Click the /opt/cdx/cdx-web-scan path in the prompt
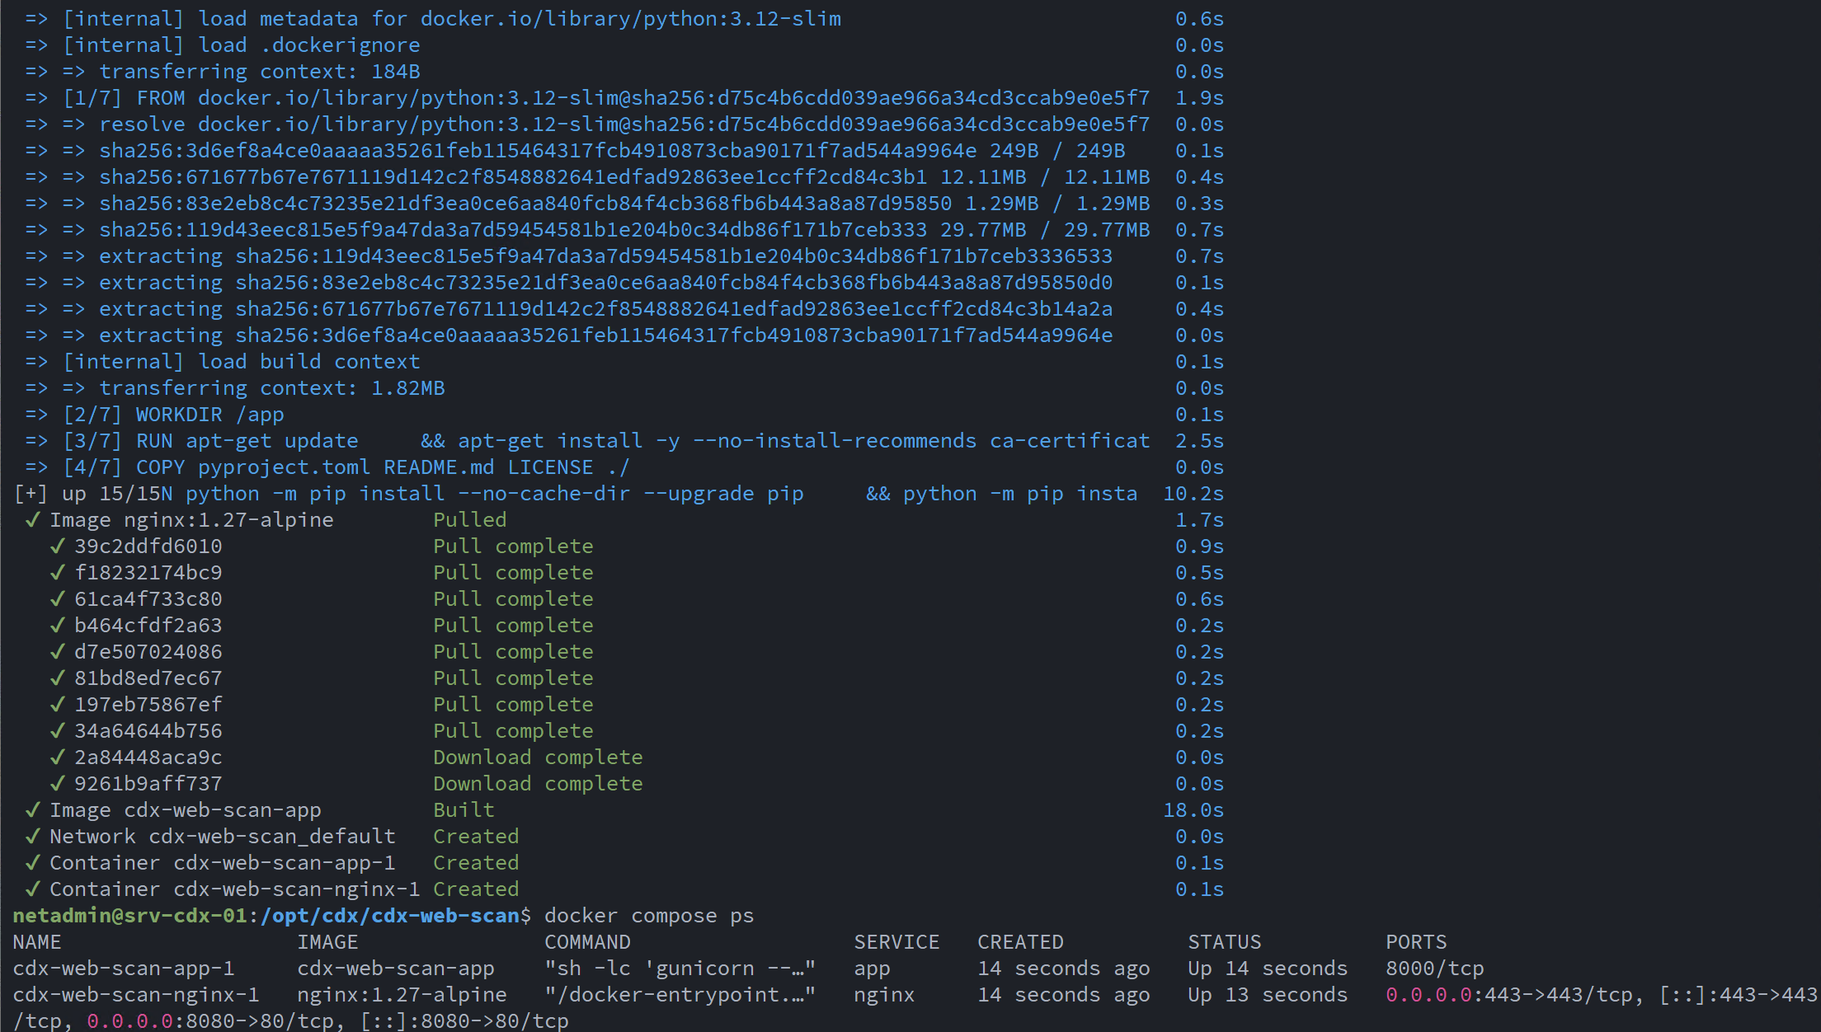This screenshot has width=1821, height=1032. click(x=389, y=916)
